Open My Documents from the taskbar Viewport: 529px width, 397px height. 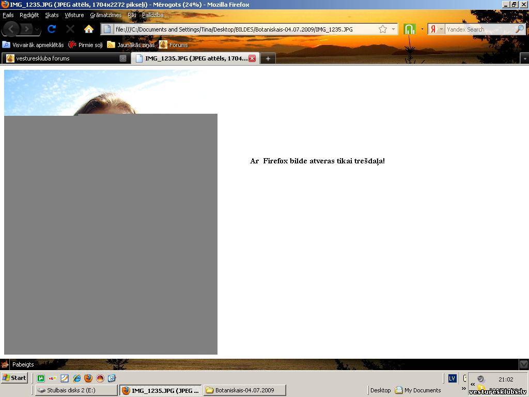[418, 390]
